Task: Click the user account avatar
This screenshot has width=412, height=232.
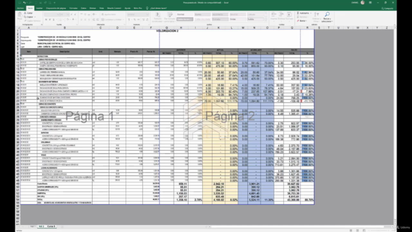Action: 362,3
